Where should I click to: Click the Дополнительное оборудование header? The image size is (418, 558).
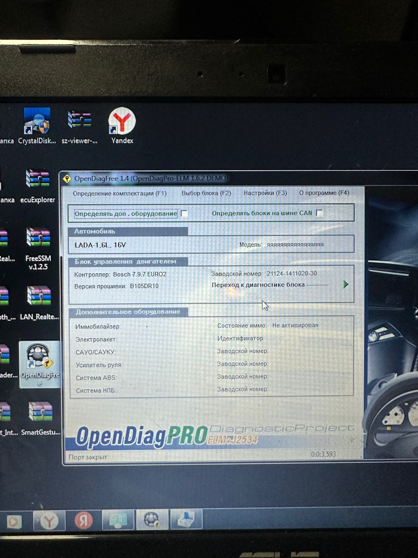coord(128,312)
